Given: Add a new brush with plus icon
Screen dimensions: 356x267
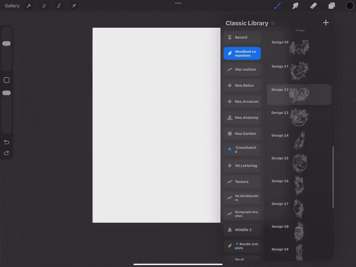Looking at the screenshot, I should (x=326, y=23).
